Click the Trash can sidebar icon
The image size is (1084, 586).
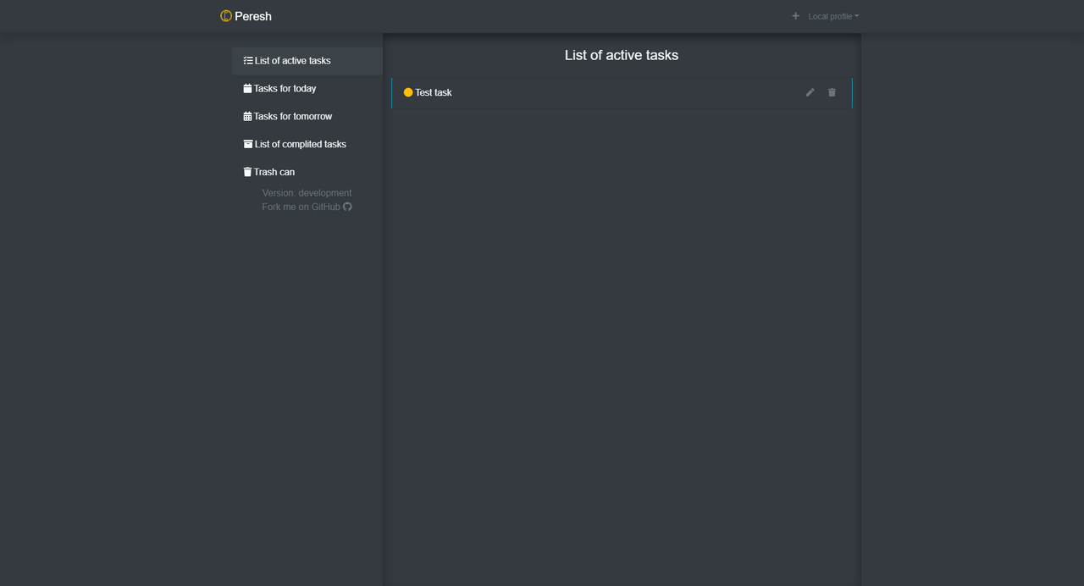click(247, 172)
